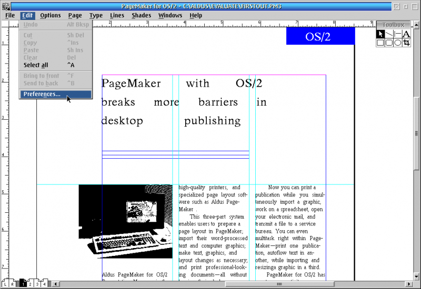Click headline word 'barriers'

(218, 102)
